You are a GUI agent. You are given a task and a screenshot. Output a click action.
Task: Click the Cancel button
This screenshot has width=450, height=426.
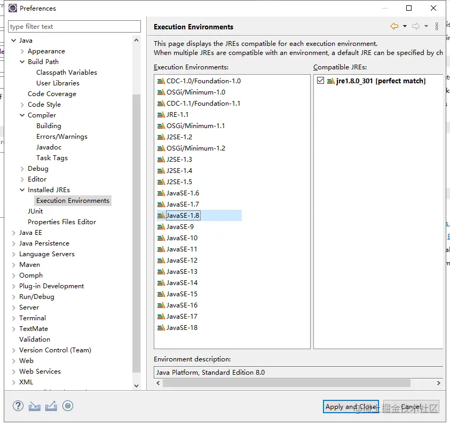click(x=411, y=407)
